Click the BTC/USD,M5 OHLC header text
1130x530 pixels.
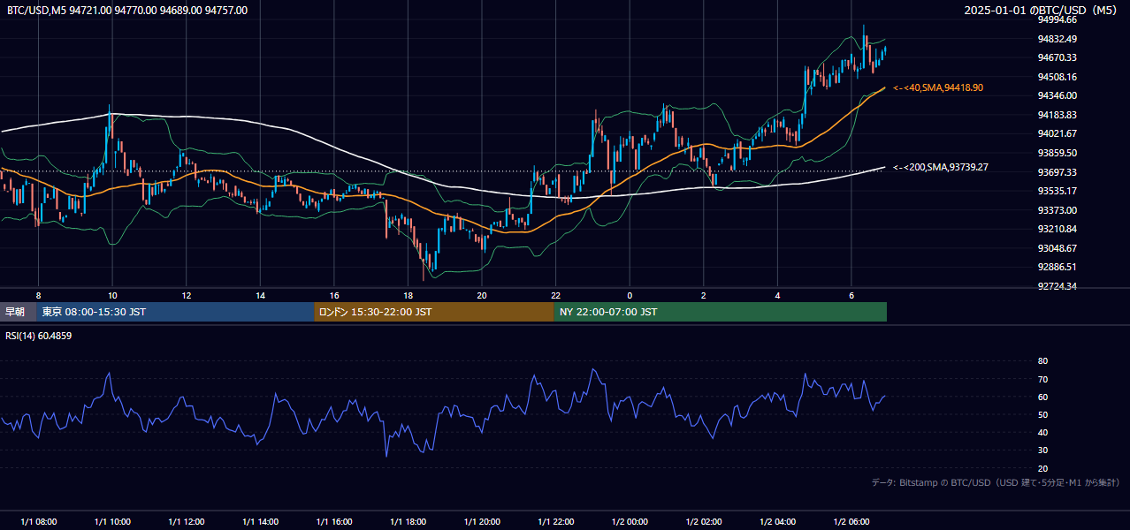point(127,10)
